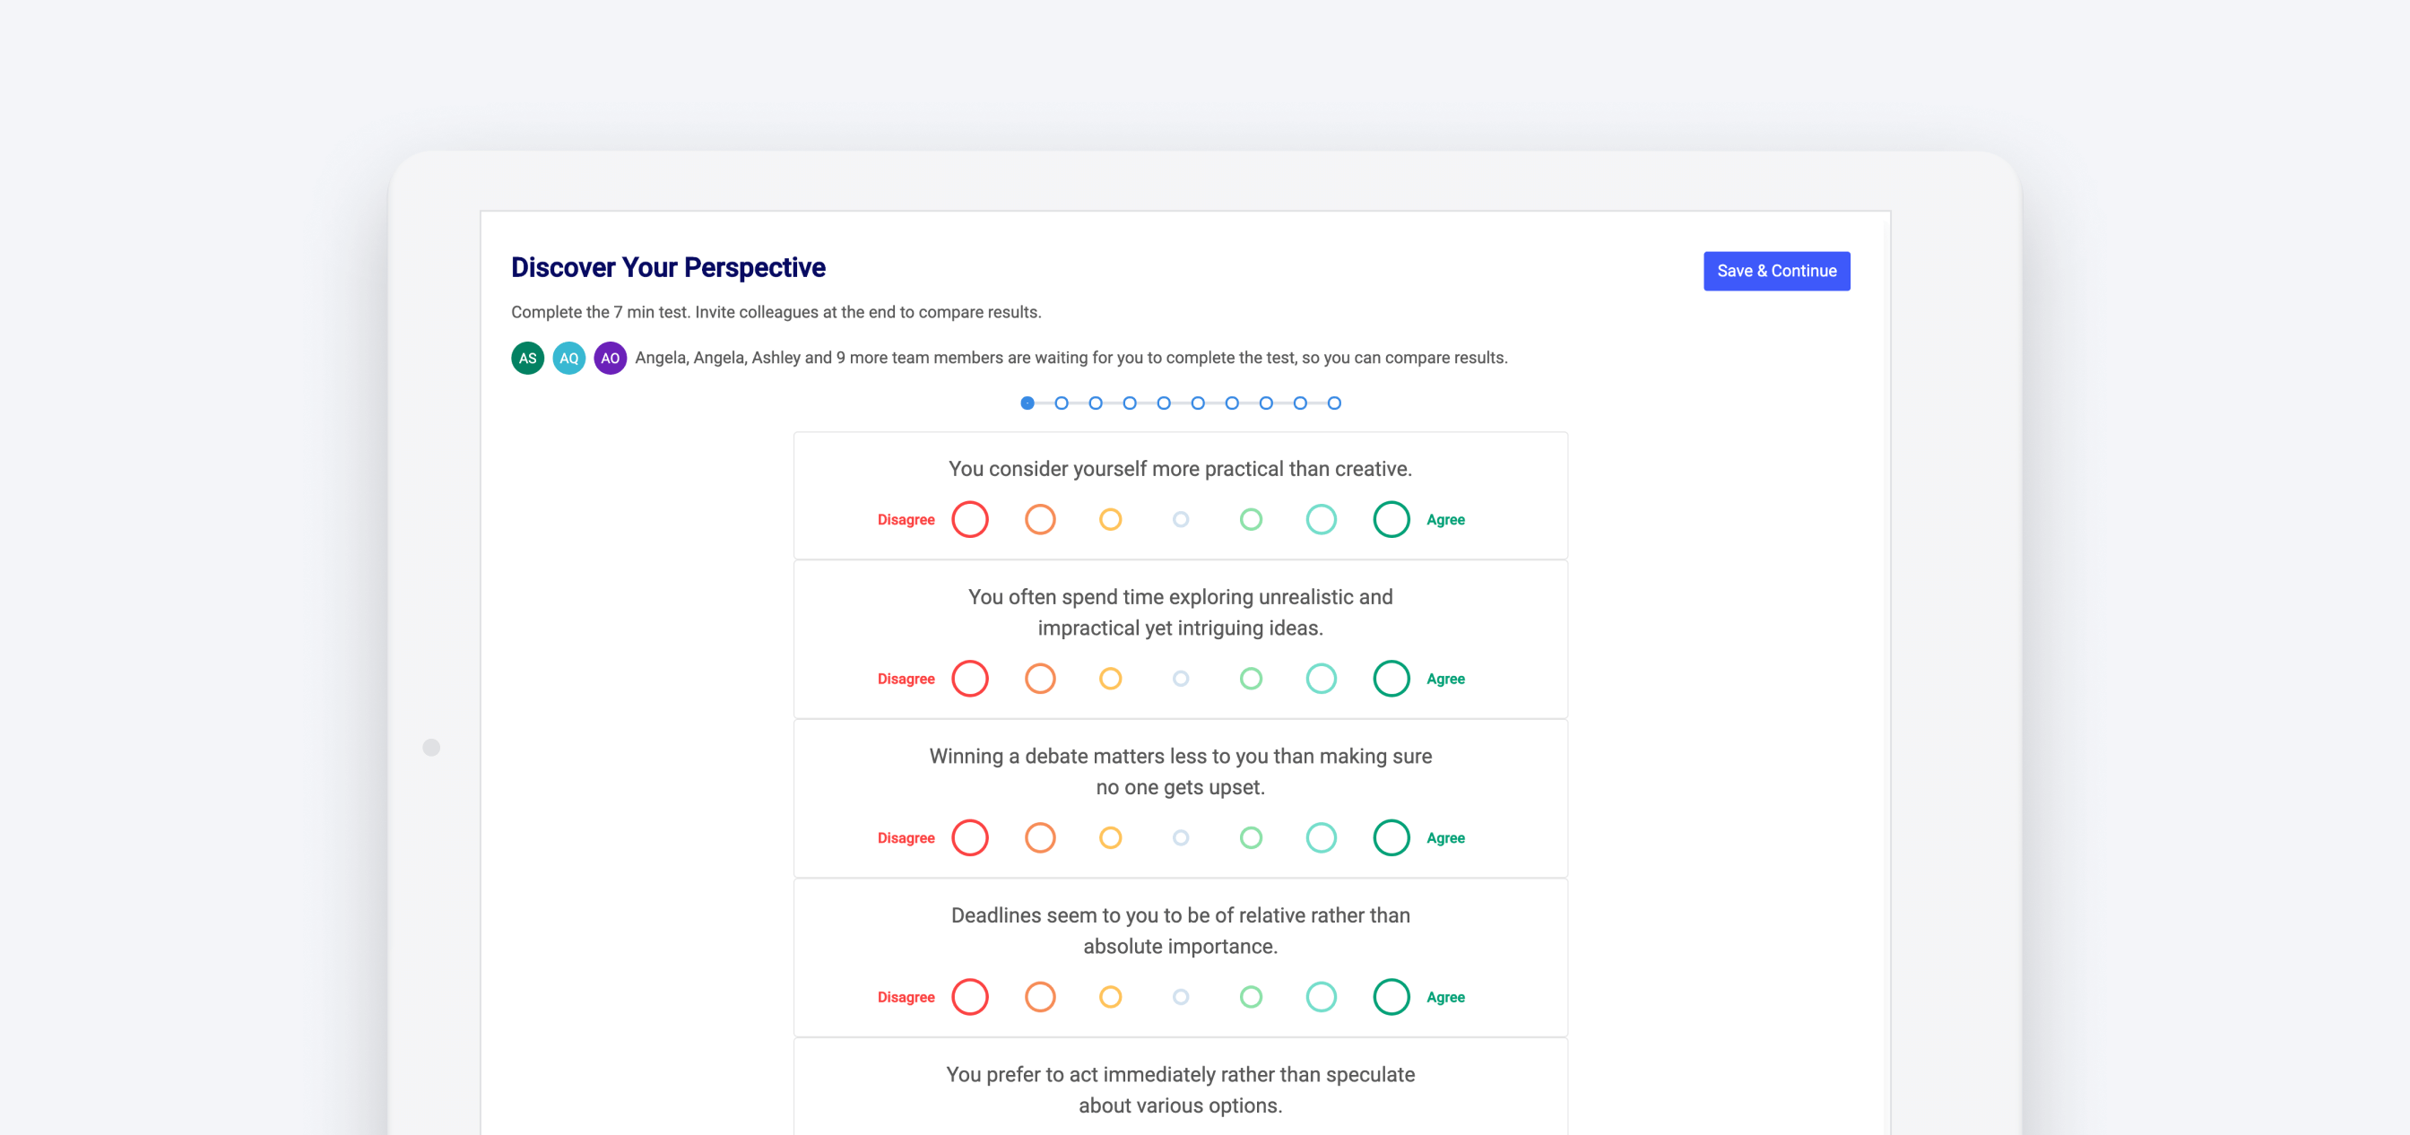Select the filled first progress step dot
This screenshot has height=1135, width=2410.
[1027, 403]
